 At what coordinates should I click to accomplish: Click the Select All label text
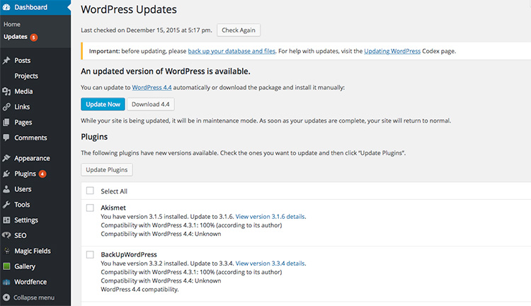click(114, 191)
